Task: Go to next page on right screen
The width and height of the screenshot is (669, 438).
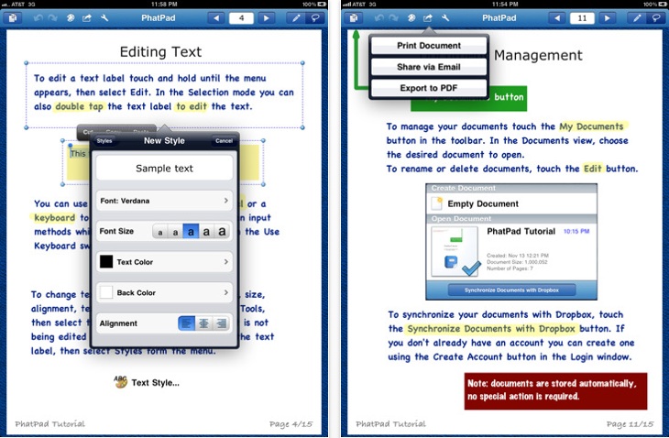Action: point(607,18)
